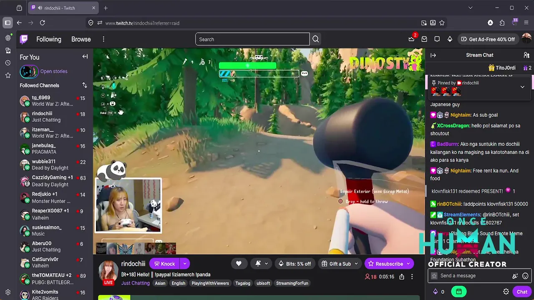Claim the green channel points chest
The image size is (534, 300).
tap(458, 292)
